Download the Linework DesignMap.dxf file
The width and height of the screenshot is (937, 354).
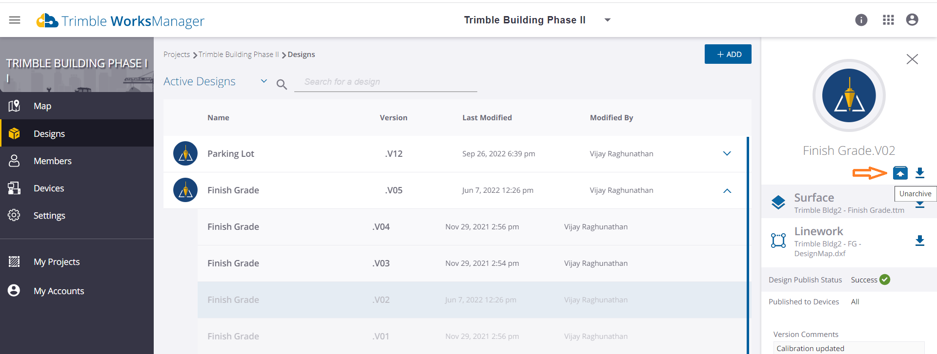pos(919,241)
